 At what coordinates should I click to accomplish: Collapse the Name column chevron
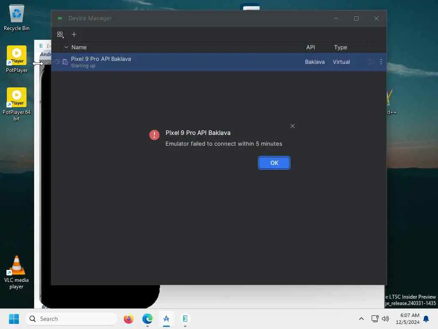[x=66, y=47]
